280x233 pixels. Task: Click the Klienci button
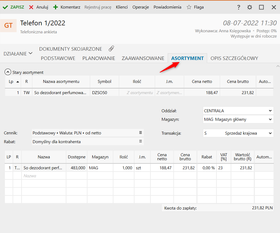122,7
